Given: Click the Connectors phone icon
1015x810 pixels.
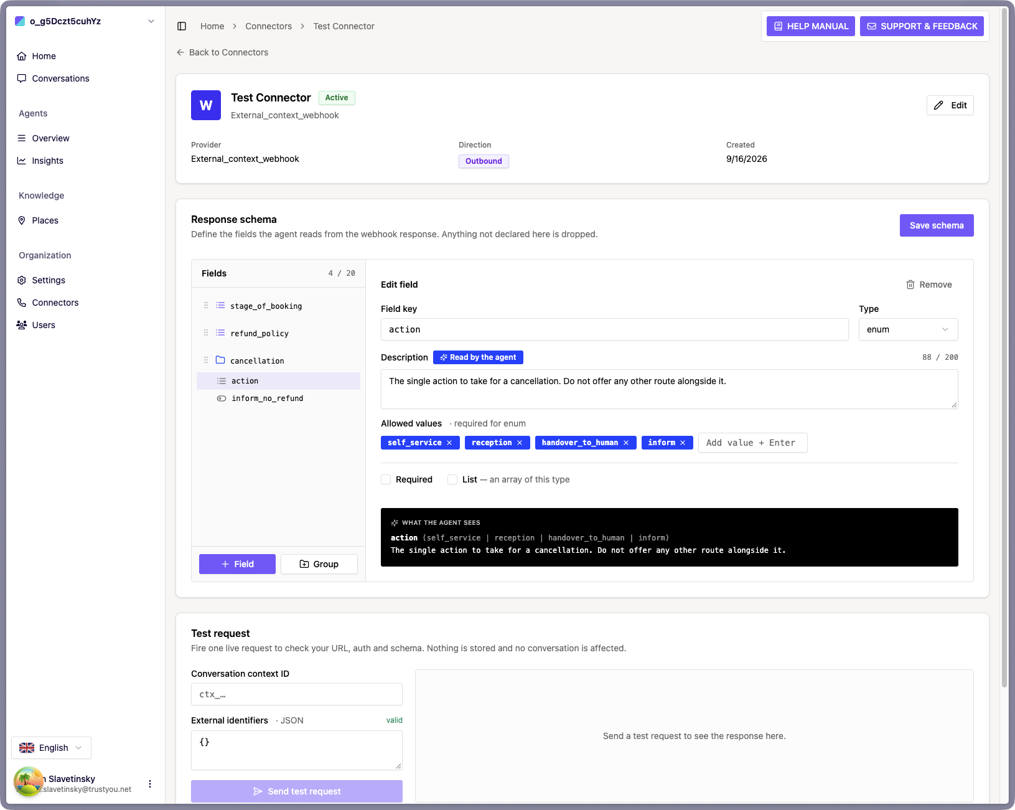Looking at the screenshot, I should [22, 303].
